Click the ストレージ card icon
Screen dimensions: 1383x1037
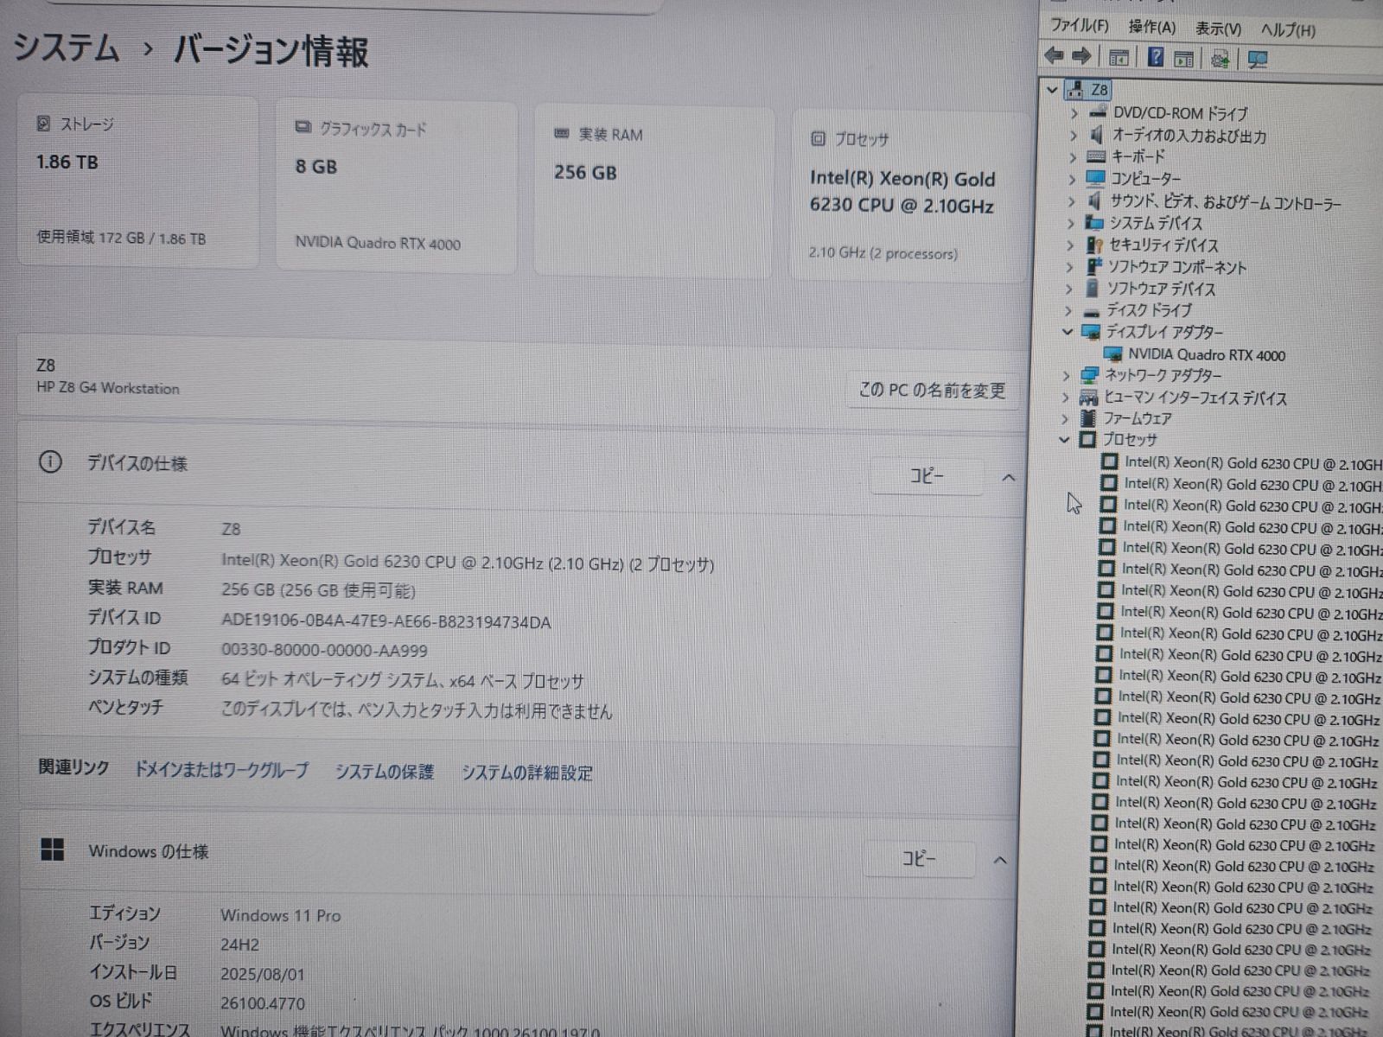(x=43, y=124)
